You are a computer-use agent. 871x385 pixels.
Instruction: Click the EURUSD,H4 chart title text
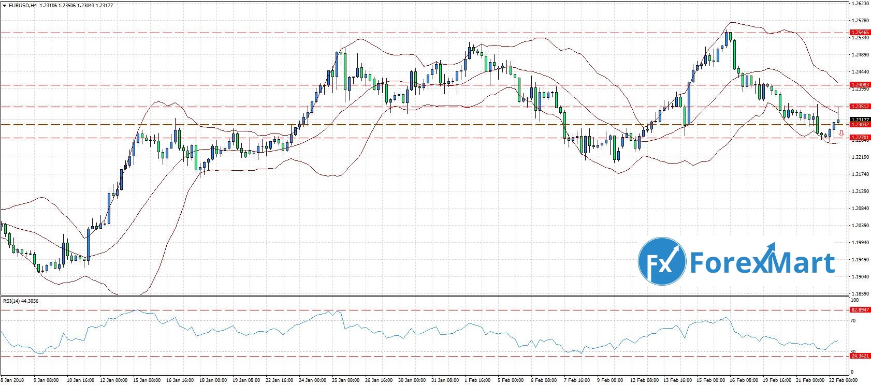(22, 5)
